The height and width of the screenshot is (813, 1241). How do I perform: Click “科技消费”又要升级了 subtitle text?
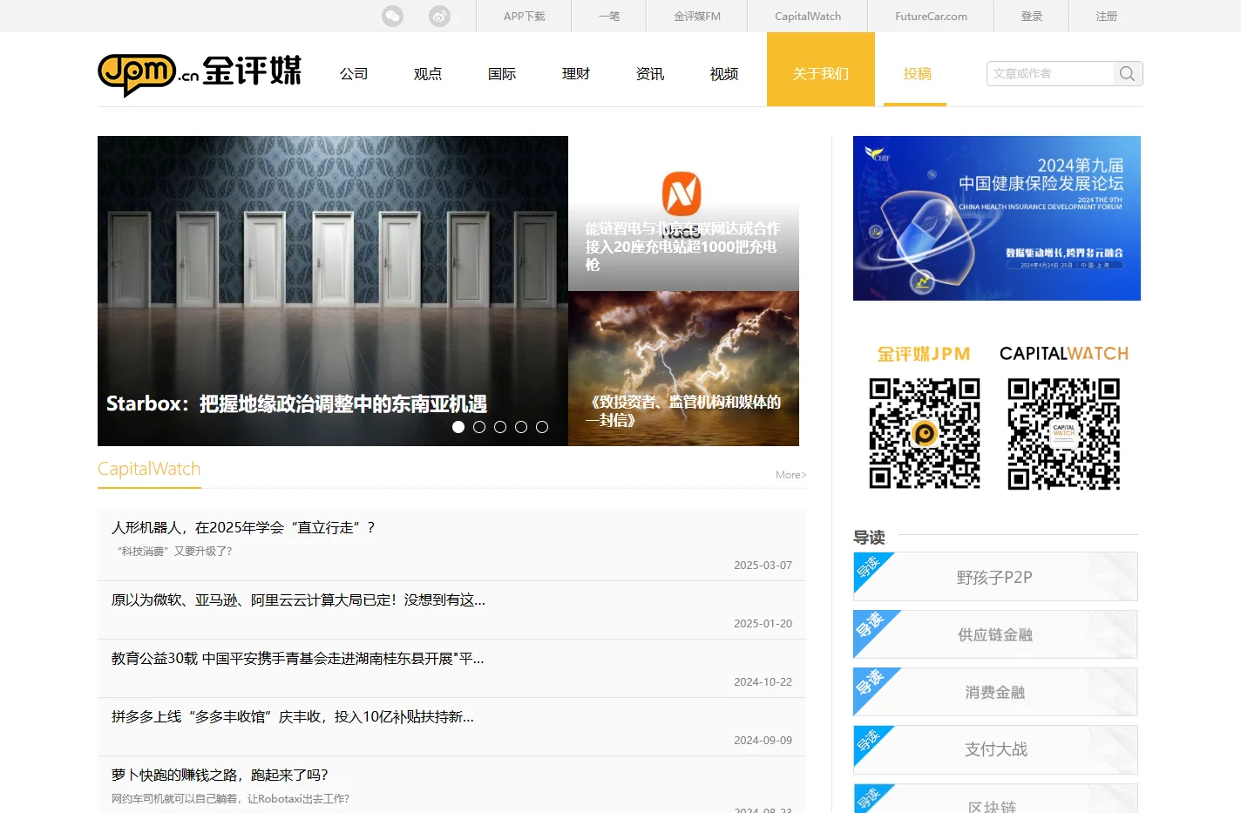tap(174, 551)
